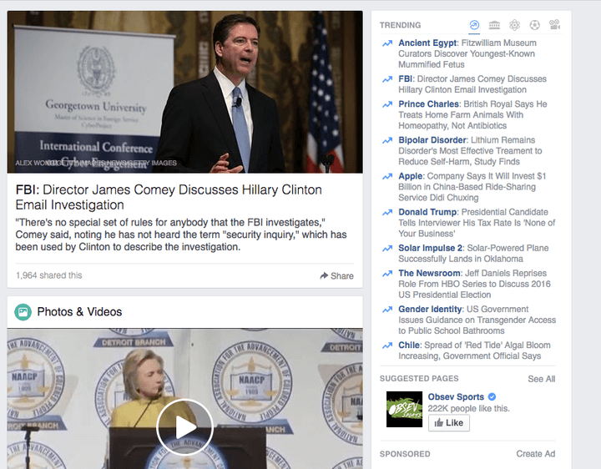Like the Obsev Sports page
The height and width of the screenshot is (469, 601).
tap(449, 422)
